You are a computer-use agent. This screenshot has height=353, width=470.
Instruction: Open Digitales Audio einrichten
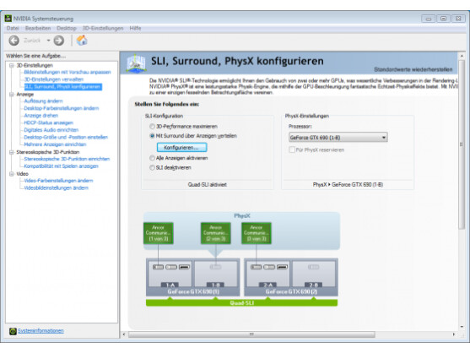(x=51, y=130)
